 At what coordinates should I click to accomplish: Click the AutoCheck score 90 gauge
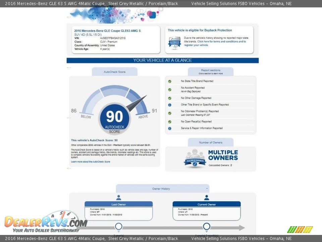click(x=114, y=117)
